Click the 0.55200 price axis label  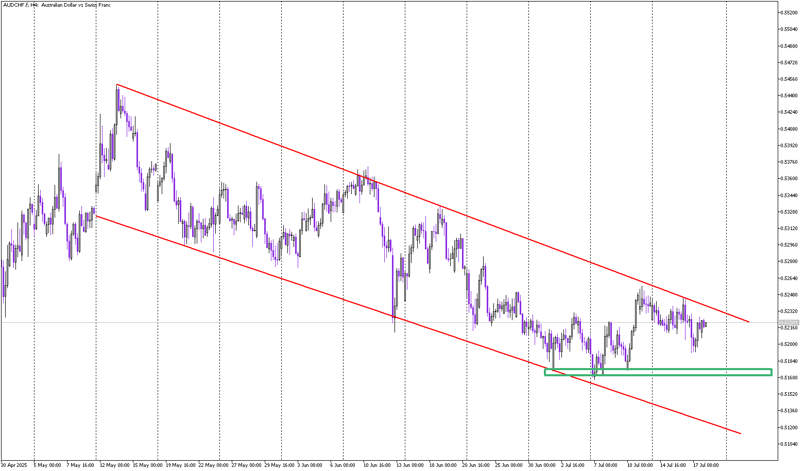click(x=790, y=12)
